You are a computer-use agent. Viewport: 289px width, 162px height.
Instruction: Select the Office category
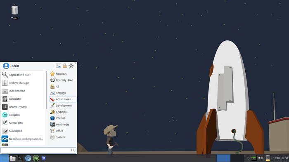click(63, 131)
